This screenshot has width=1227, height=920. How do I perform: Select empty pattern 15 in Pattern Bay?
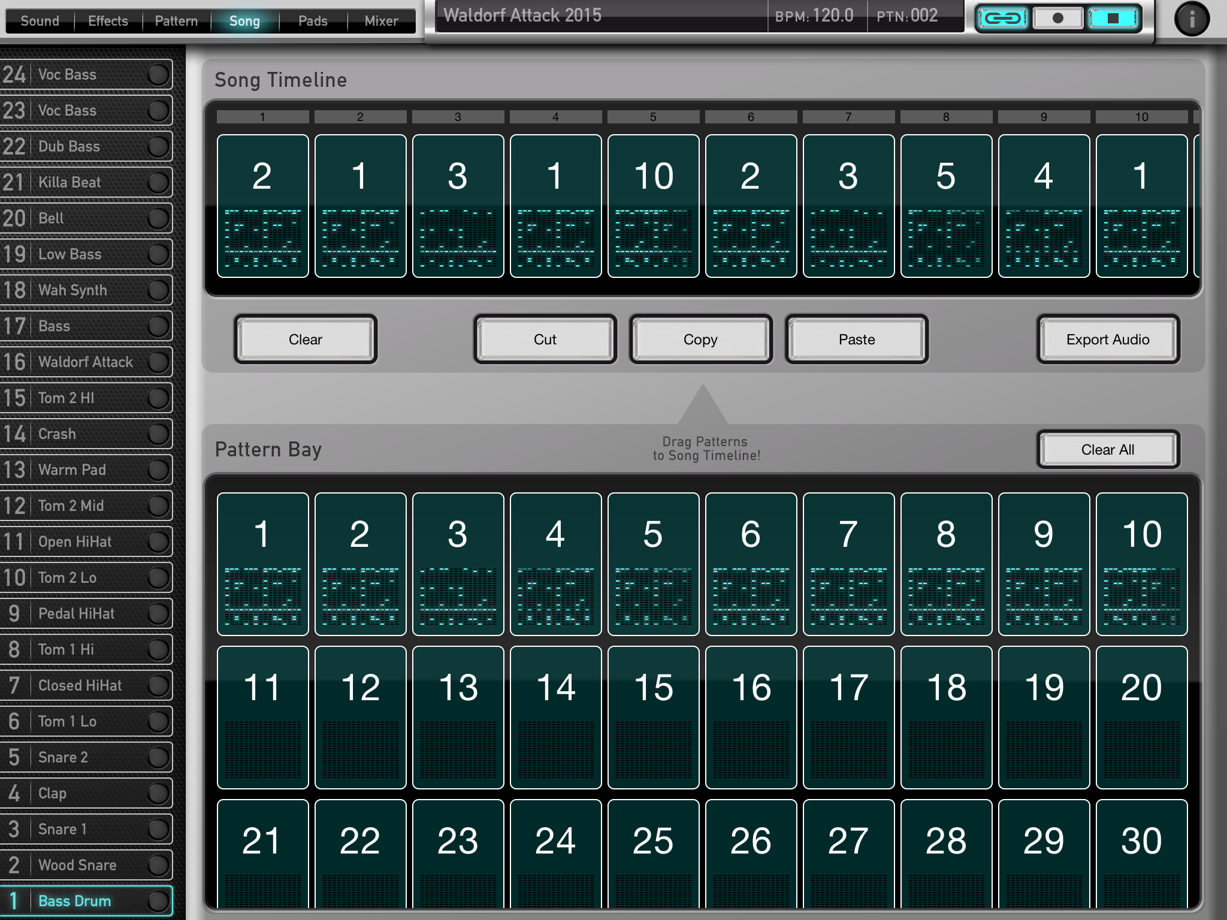pos(653,717)
